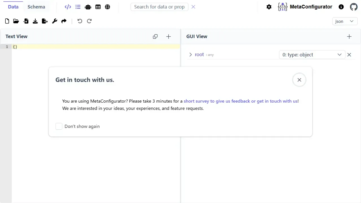The width and height of the screenshot is (361, 203).
Task: Click the globe icon in top bar
Action: pos(107,7)
